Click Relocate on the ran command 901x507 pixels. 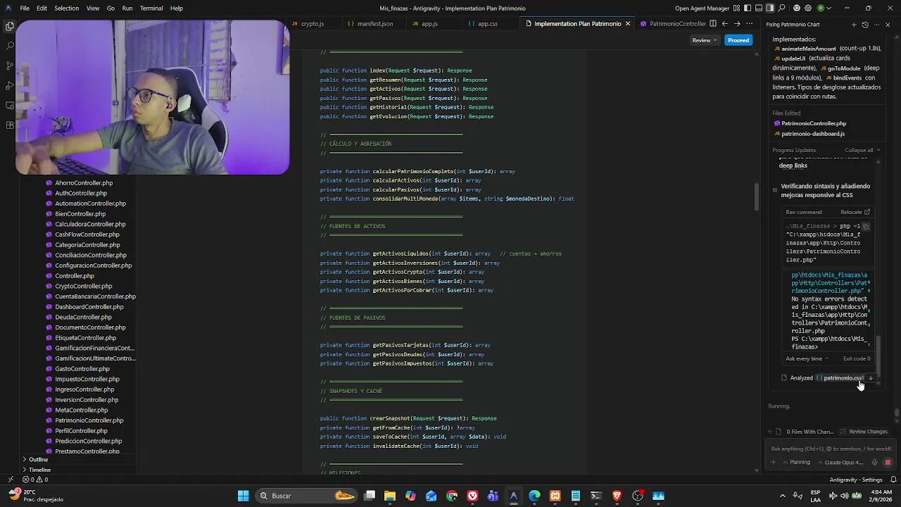pyautogui.click(x=855, y=212)
